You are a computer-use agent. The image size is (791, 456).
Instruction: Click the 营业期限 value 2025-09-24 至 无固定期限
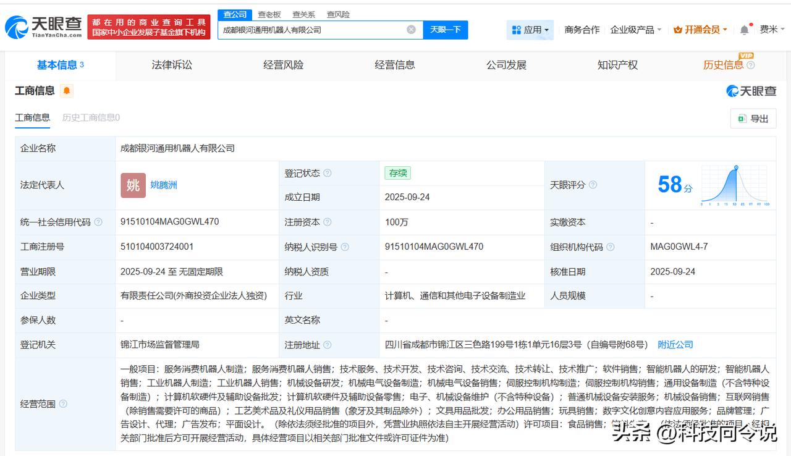(x=172, y=271)
